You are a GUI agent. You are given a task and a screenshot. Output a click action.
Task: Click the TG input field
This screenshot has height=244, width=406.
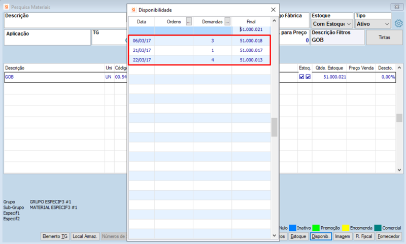(109, 37)
